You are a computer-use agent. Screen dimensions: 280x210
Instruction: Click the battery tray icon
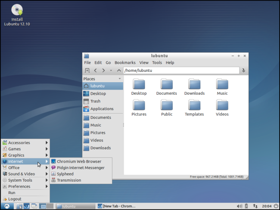246,206
